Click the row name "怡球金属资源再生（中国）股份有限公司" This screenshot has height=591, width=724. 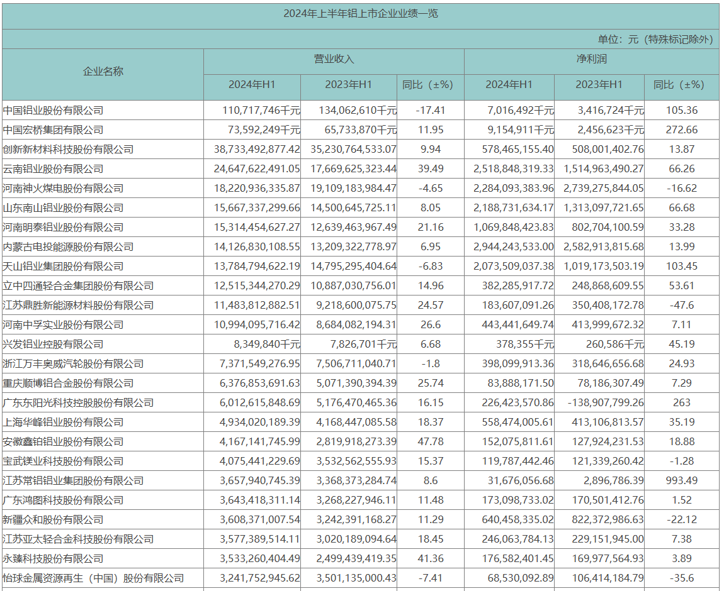point(93,578)
